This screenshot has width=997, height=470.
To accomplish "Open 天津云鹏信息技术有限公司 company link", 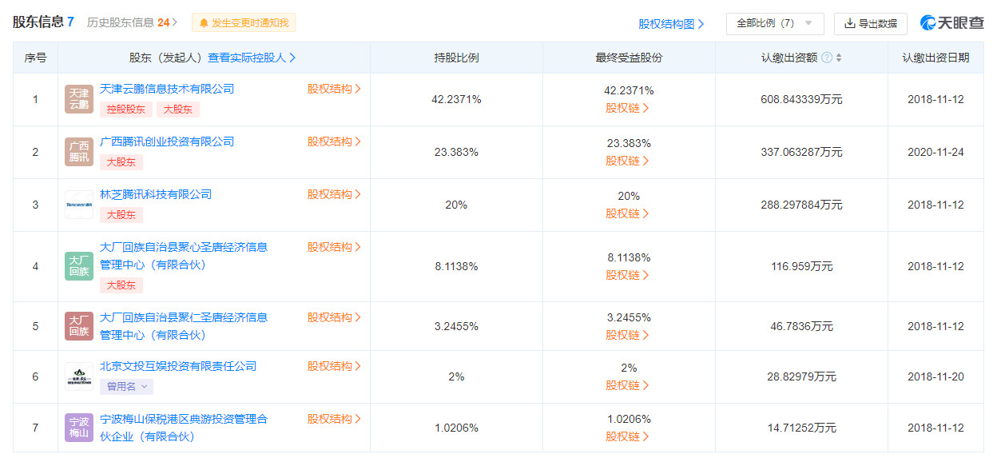I will (167, 89).
